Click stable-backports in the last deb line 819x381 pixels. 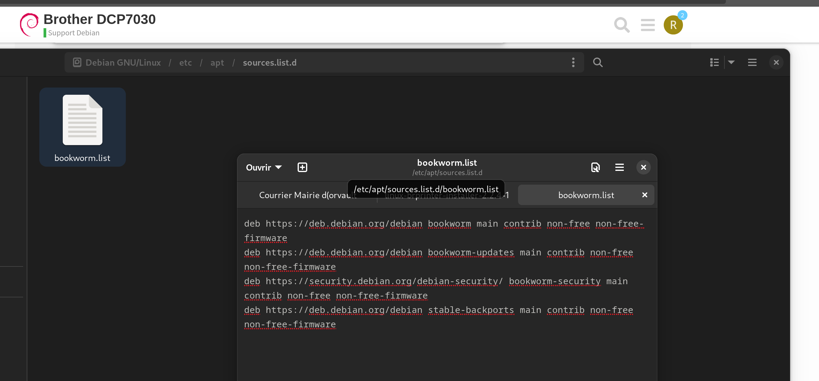pyautogui.click(x=471, y=310)
